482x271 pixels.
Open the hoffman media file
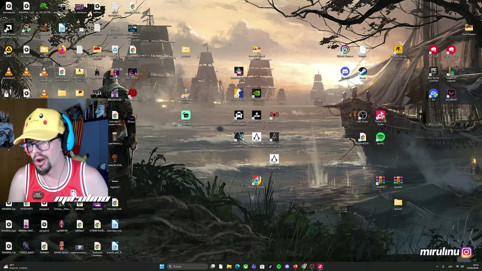click(97, 8)
